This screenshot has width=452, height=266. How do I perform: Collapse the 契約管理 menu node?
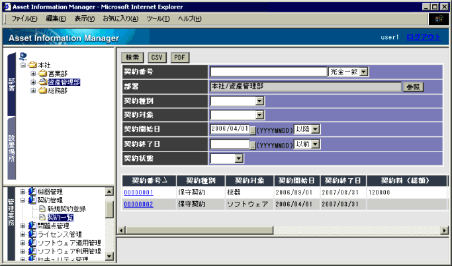click(x=23, y=200)
